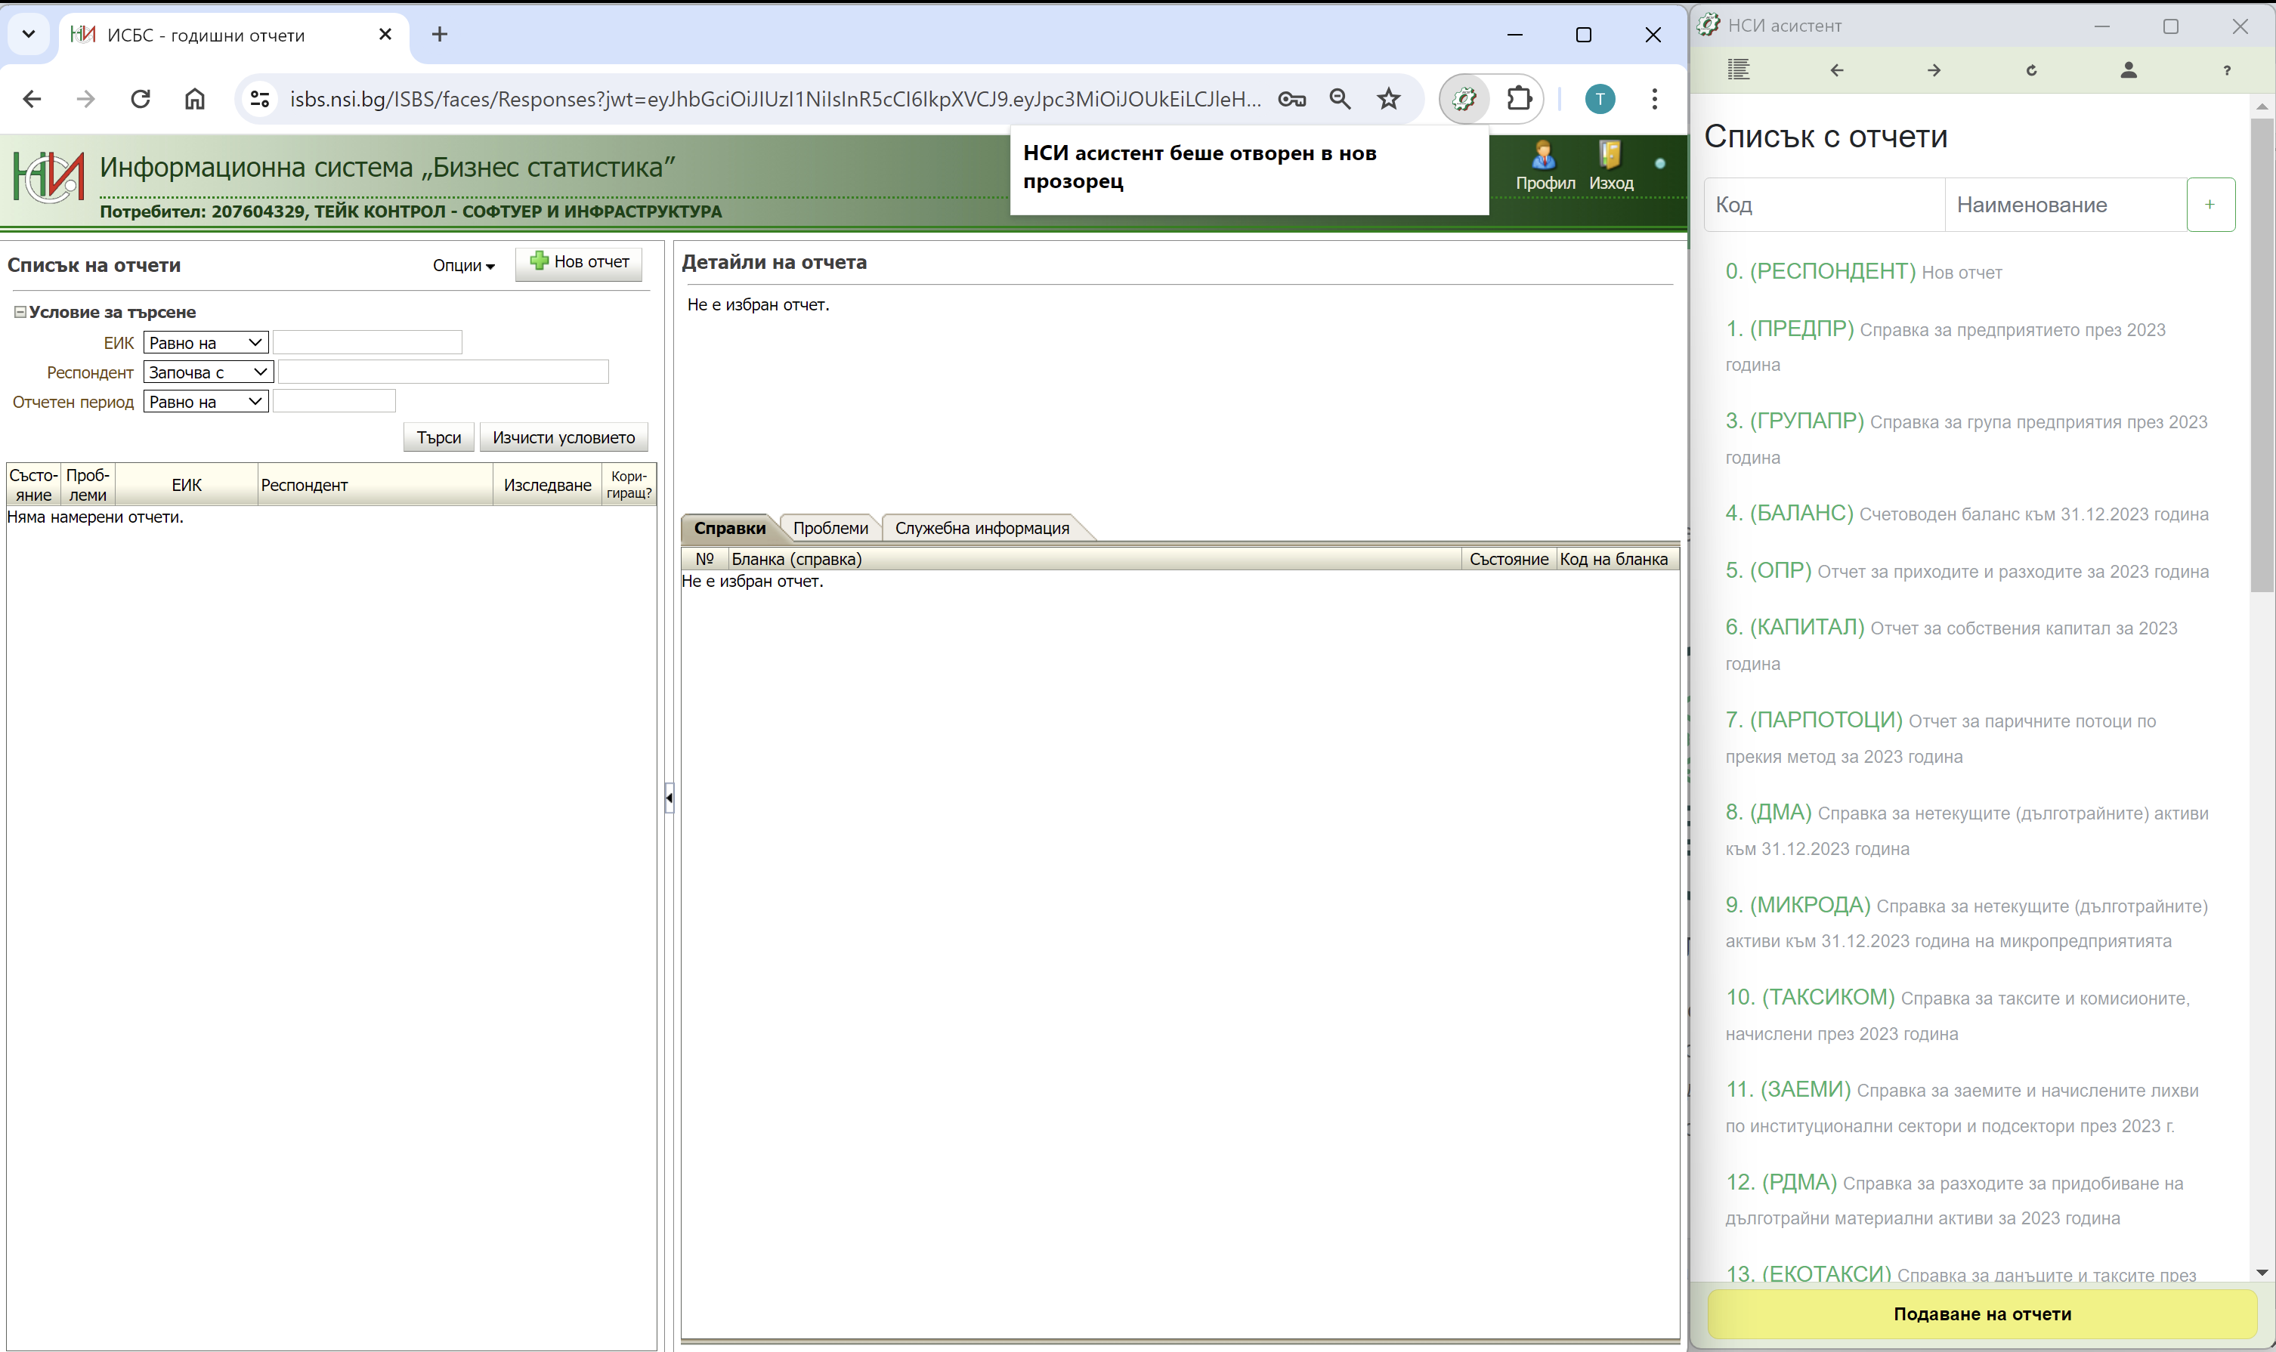Sort by the Изследване column header
This screenshot has height=1352, width=2276.
[547, 485]
